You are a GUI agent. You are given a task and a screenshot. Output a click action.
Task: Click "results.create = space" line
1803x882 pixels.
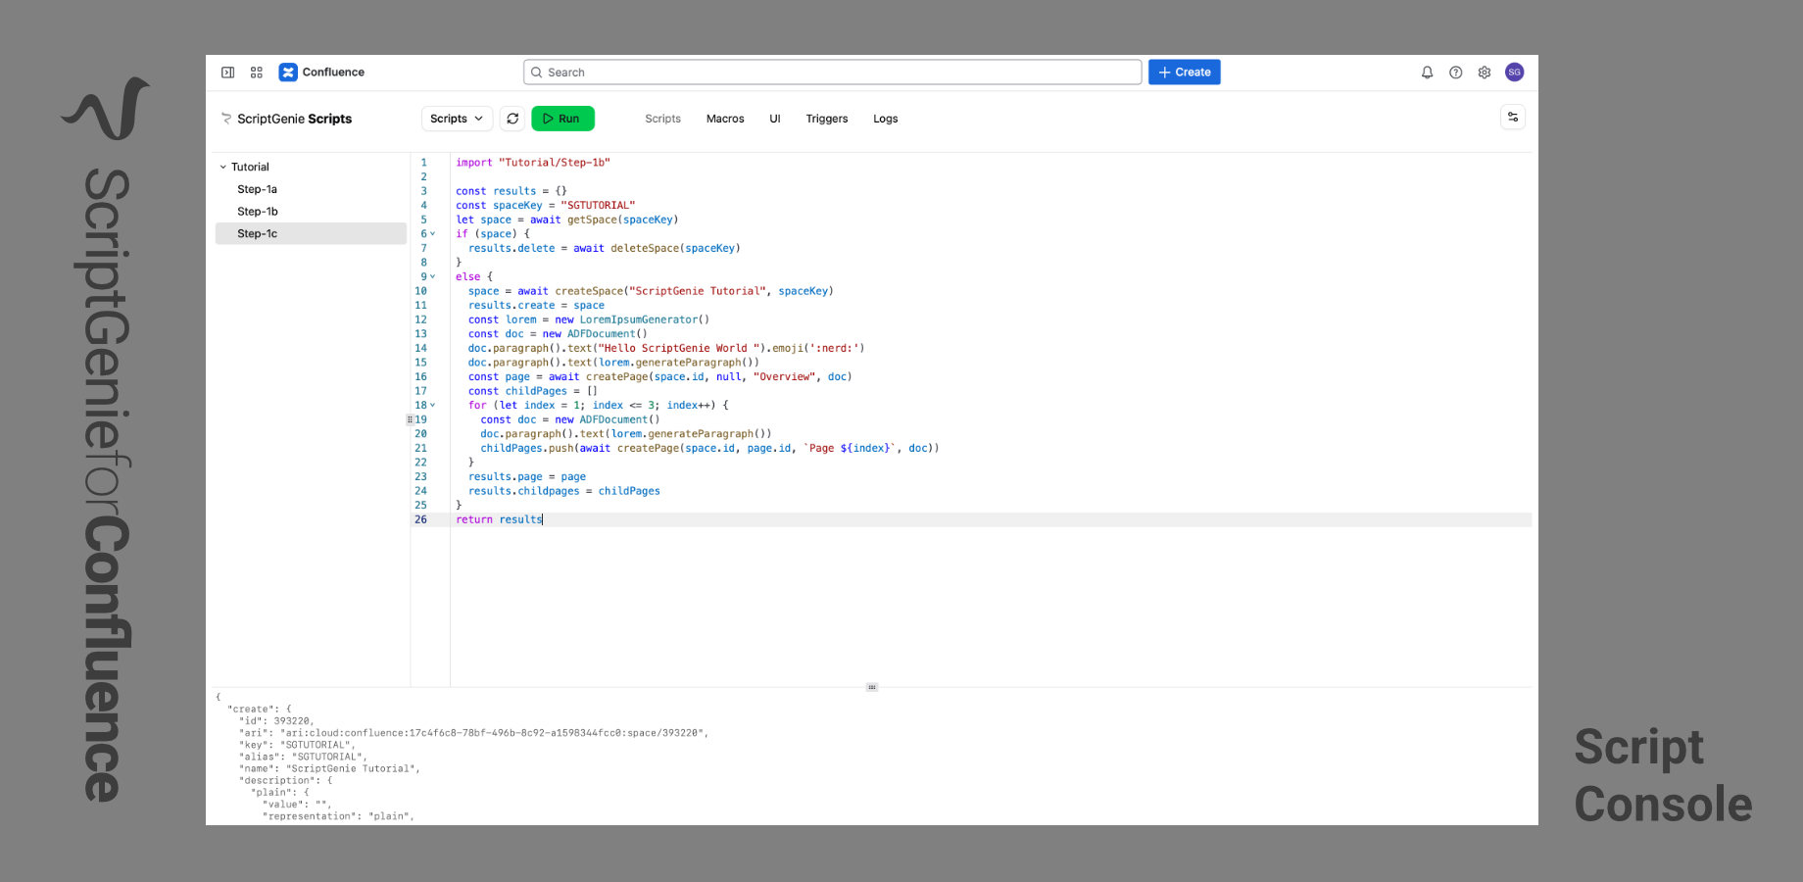[536, 306]
